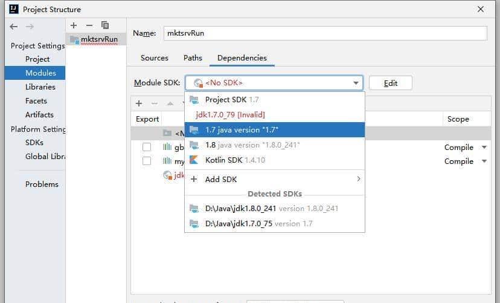
Task: Click the IntelliJ IDEA logo in title bar
Action: [x=14, y=9]
